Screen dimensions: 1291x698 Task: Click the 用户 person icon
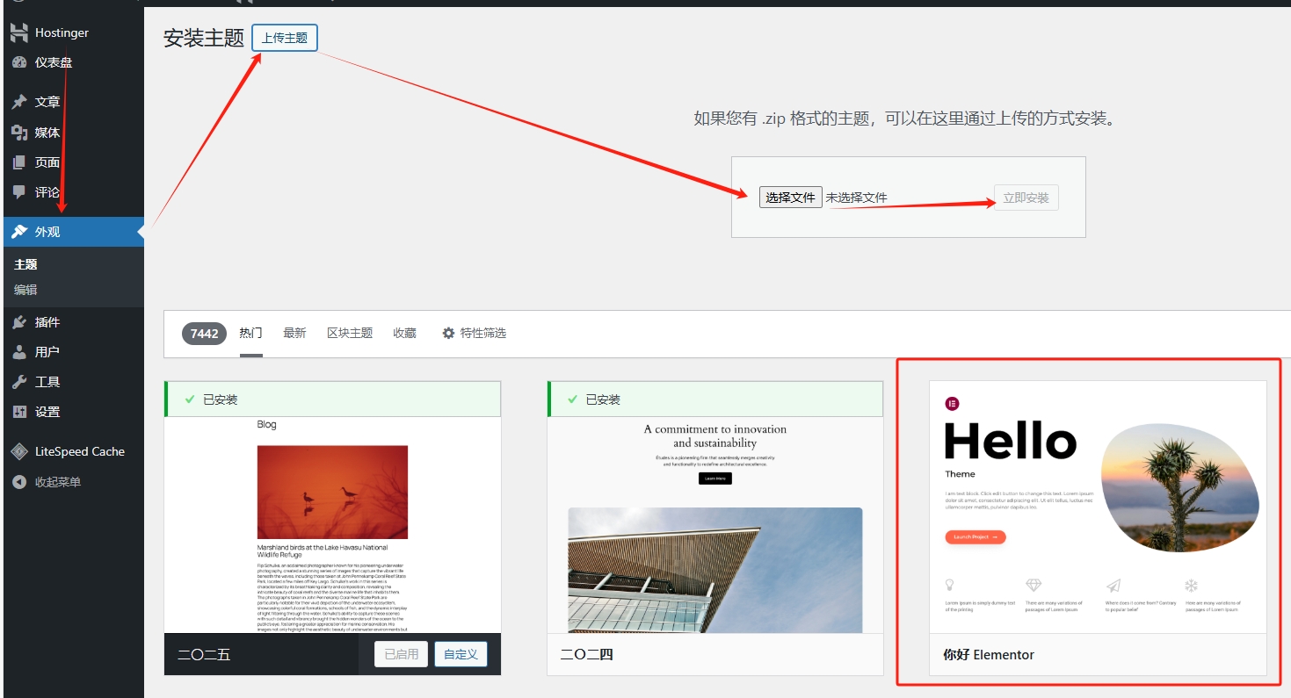[x=19, y=352]
